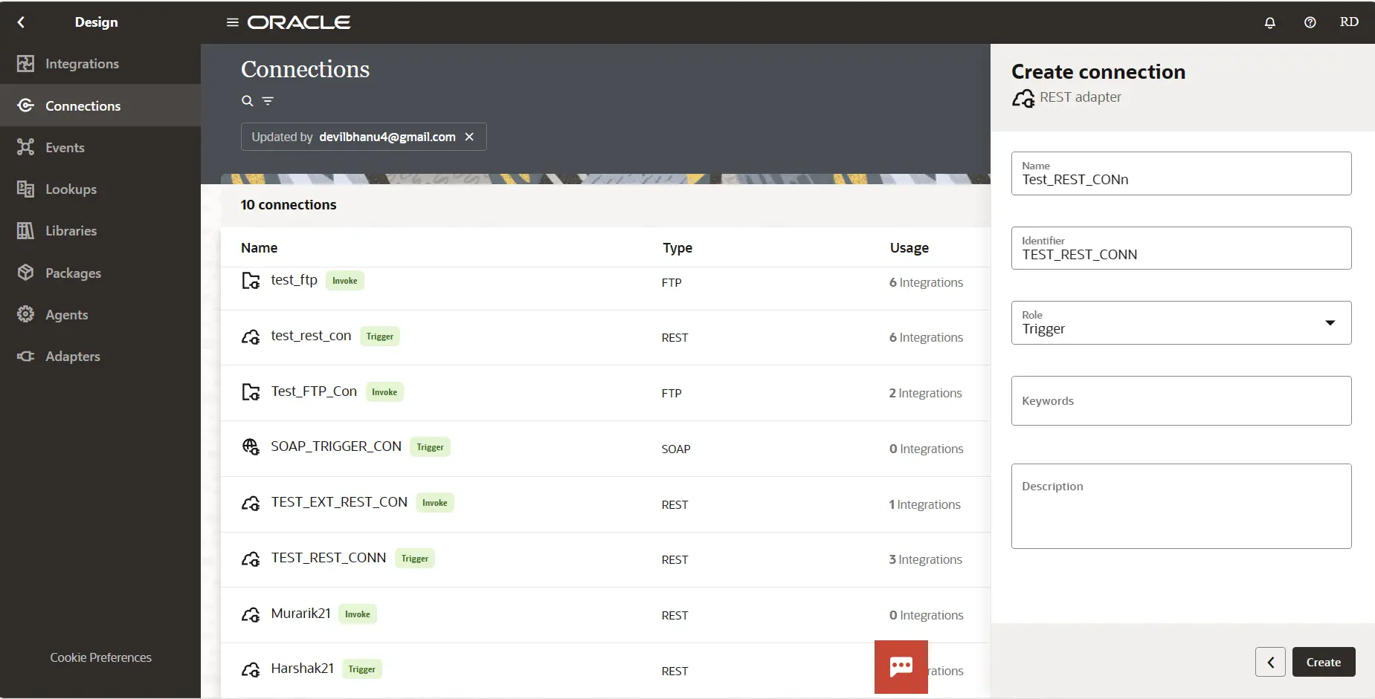Open the help question mark icon
Image resolution: width=1375 pixels, height=699 pixels.
[1310, 22]
